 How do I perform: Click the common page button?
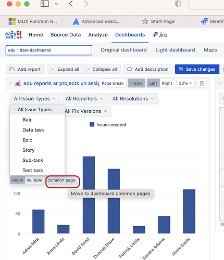[x=61, y=180]
